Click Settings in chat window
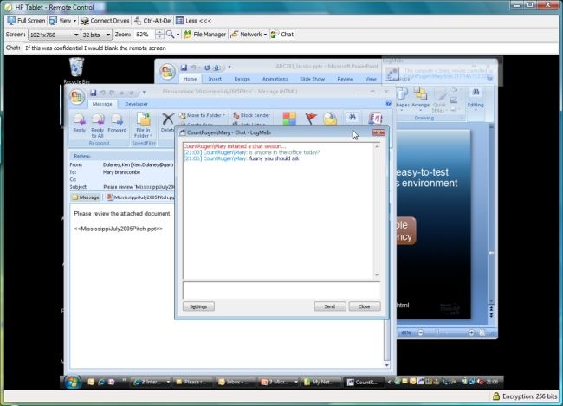563x406 pixels. click(198, 306)
